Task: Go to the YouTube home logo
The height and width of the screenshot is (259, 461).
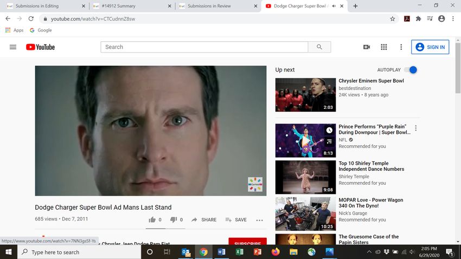Action: point(40,47)
